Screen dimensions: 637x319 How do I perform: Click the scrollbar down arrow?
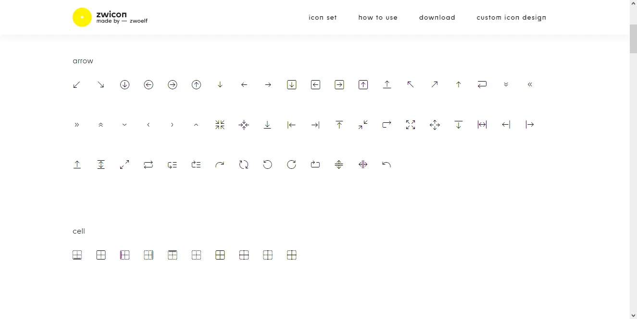pos(633,315)
